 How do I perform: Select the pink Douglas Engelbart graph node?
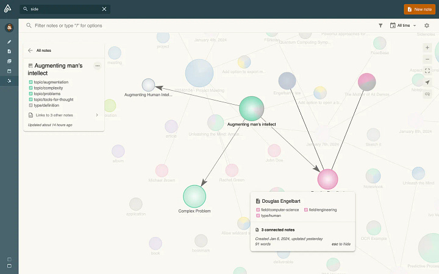pos(327,179)
